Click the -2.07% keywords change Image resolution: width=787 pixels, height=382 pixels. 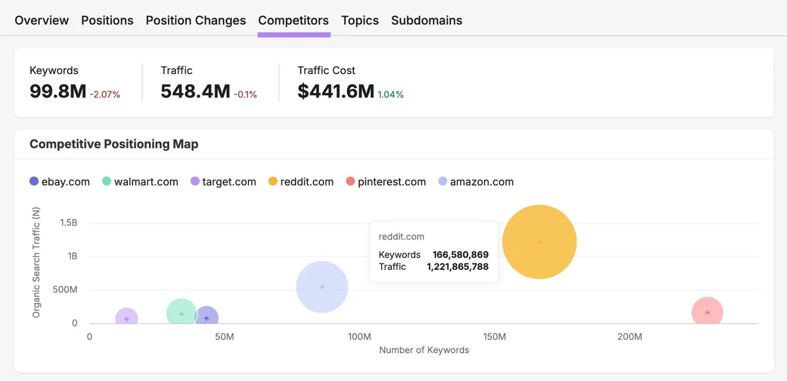click(x=105, y=94)
